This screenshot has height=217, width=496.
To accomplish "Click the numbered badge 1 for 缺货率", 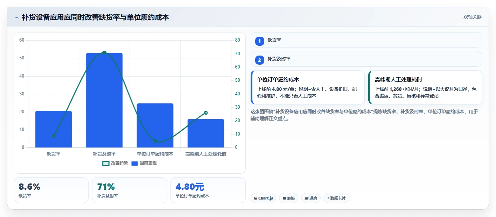I will (x=259, y=41).
